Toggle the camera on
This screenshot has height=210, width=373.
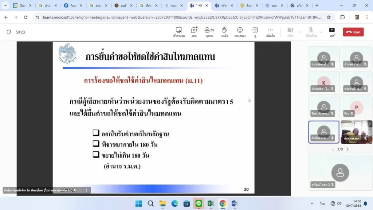coord(290,32)
